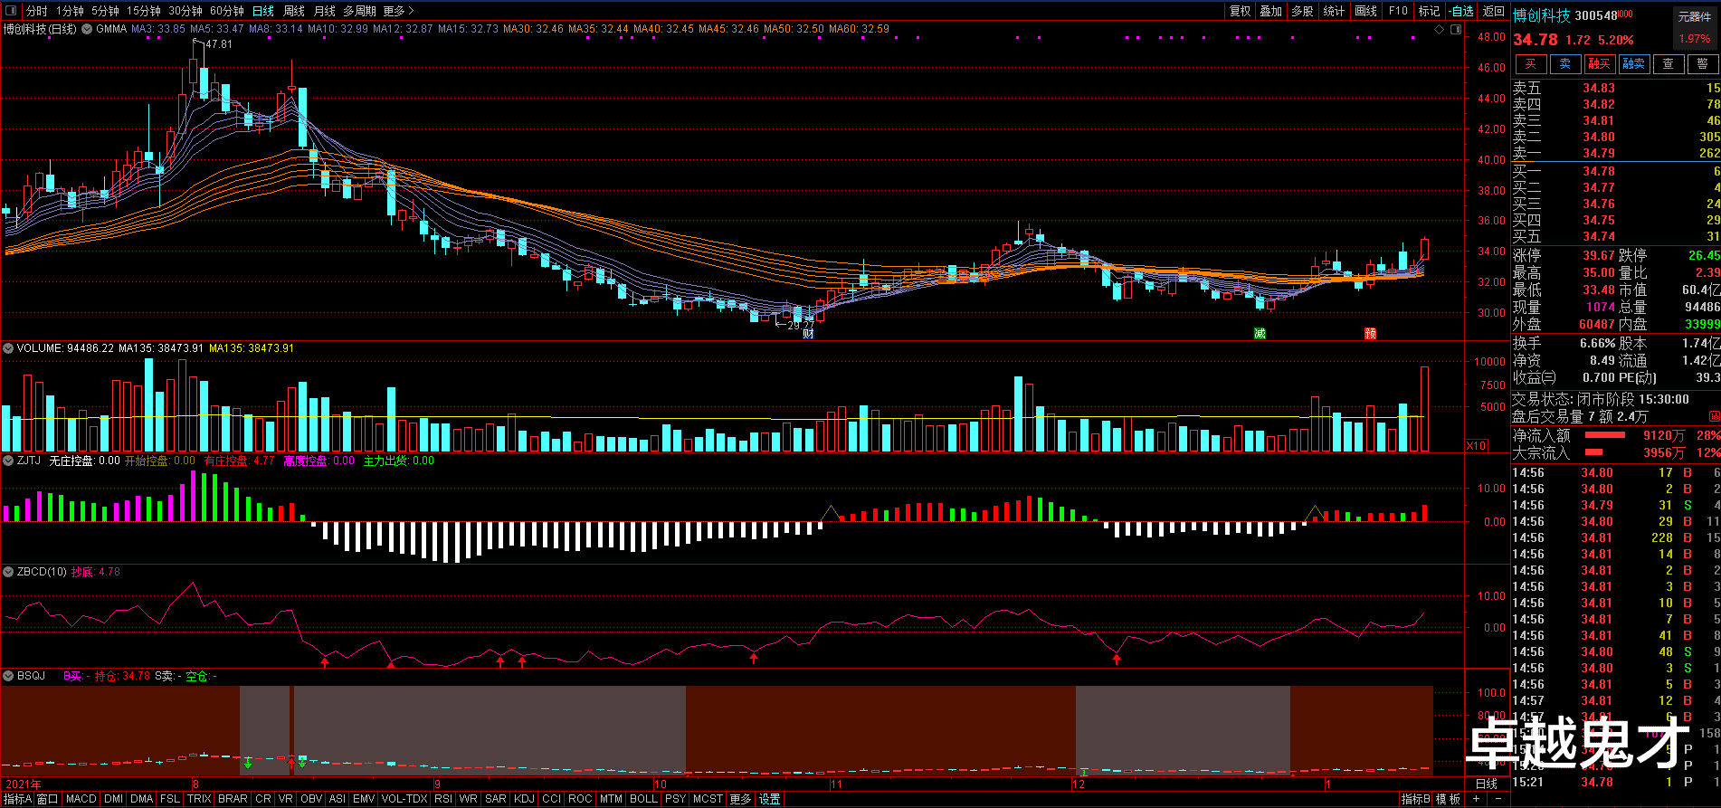This screenshot has width=1721, height=808.
Task: Choose the 30分钟 period
Action: pos(185,11)
